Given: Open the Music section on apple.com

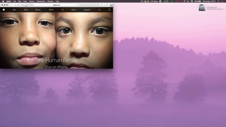Looking at the screenshot, I should pos(74,10).
